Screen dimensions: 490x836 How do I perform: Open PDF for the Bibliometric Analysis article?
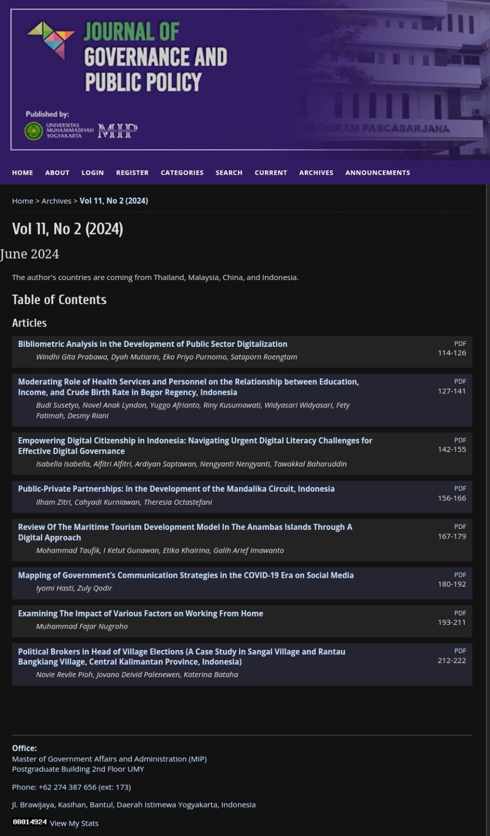pyautogui.click(x=460, y=343)
